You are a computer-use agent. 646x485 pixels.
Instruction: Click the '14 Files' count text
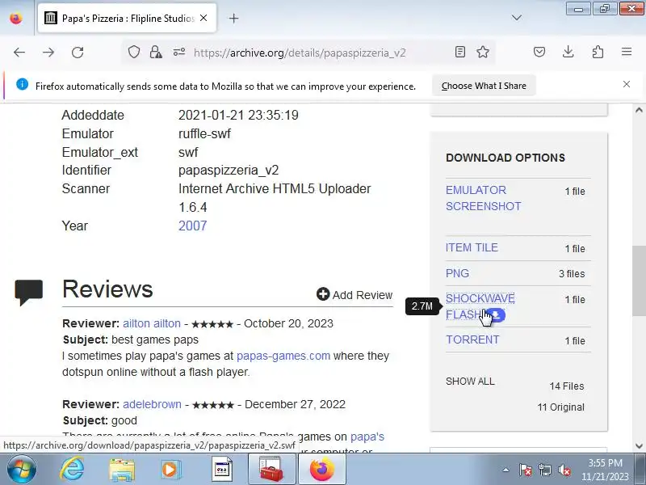click(567, 386)
